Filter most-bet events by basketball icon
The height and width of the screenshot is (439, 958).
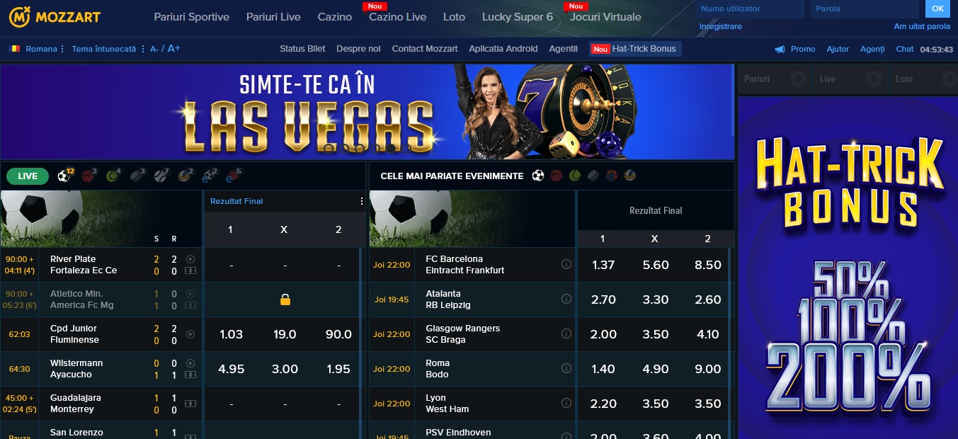pos(557,176)
